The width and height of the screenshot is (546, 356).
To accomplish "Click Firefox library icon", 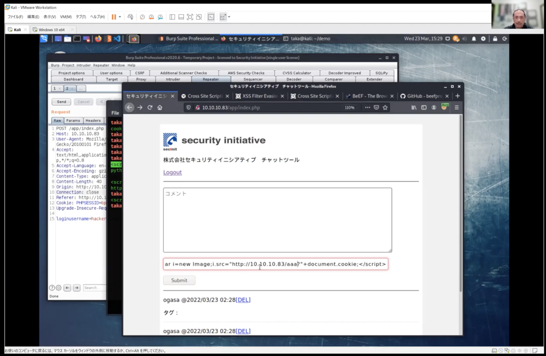I will coord(414,107).
